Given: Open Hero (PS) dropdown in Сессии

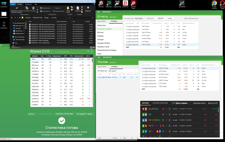Looking at the screenshot, I should pyautogui.click(x=113, y=62).
